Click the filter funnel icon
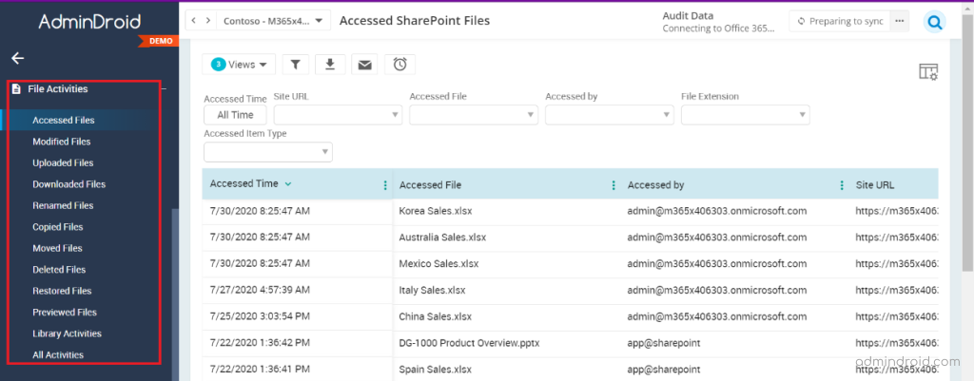This screenshot has width=974, height=381. [x=296, y=64]
